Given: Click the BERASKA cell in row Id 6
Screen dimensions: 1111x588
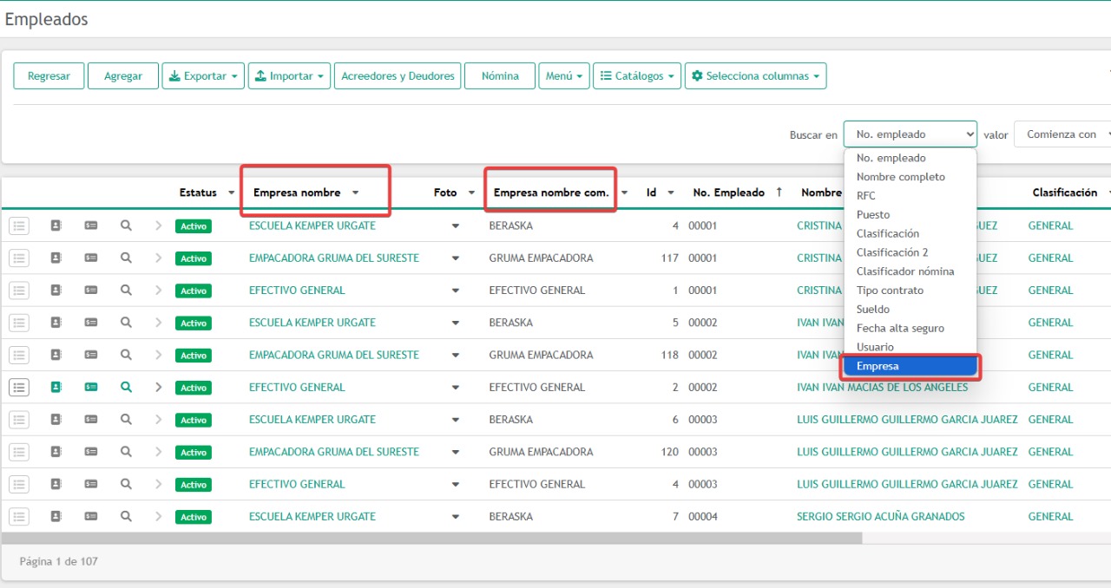Looking at the screenshot, I should (511, 420).
